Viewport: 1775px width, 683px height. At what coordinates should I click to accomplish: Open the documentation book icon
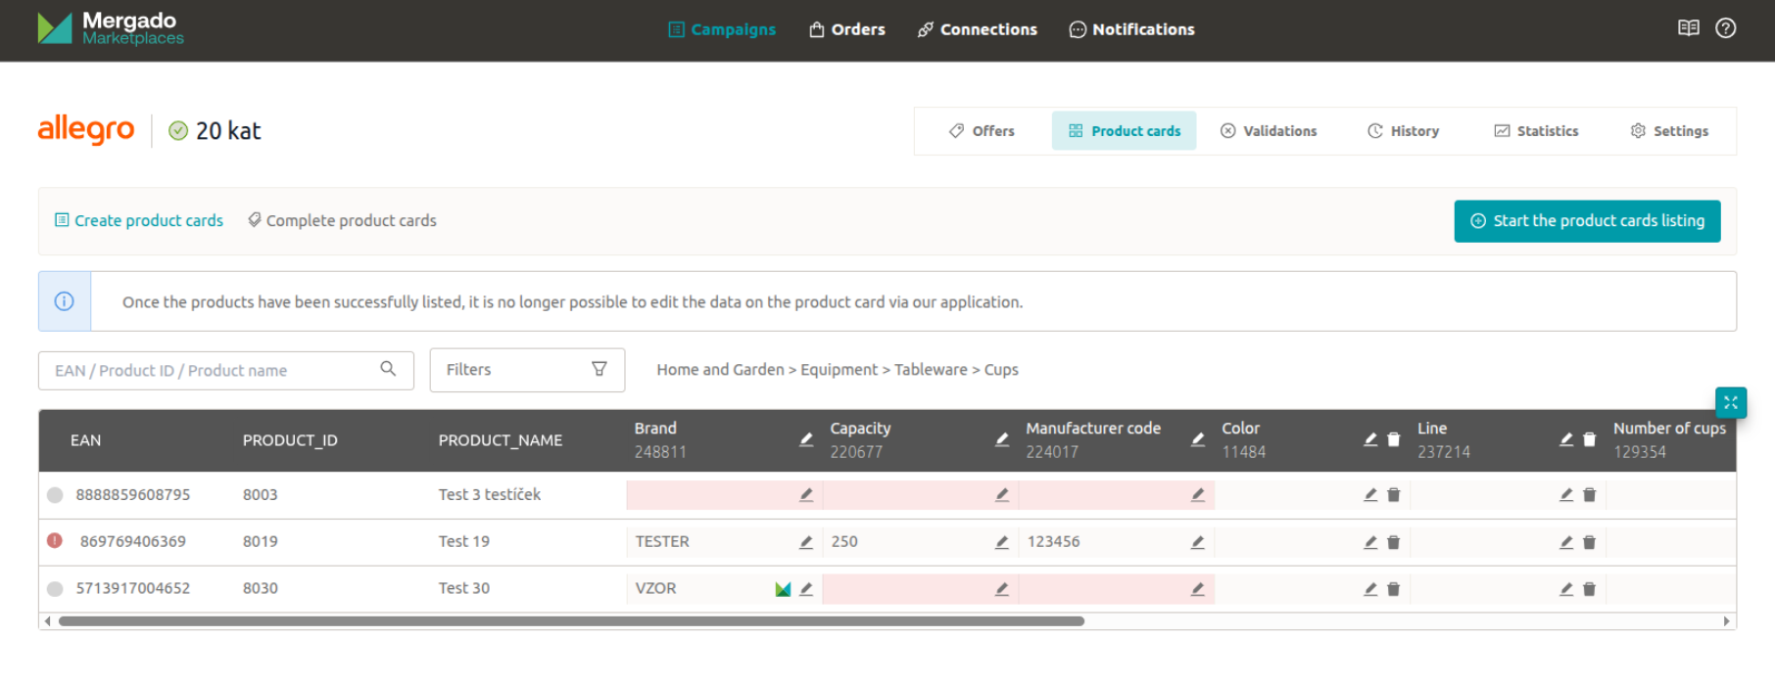(x=1688, y=28)
